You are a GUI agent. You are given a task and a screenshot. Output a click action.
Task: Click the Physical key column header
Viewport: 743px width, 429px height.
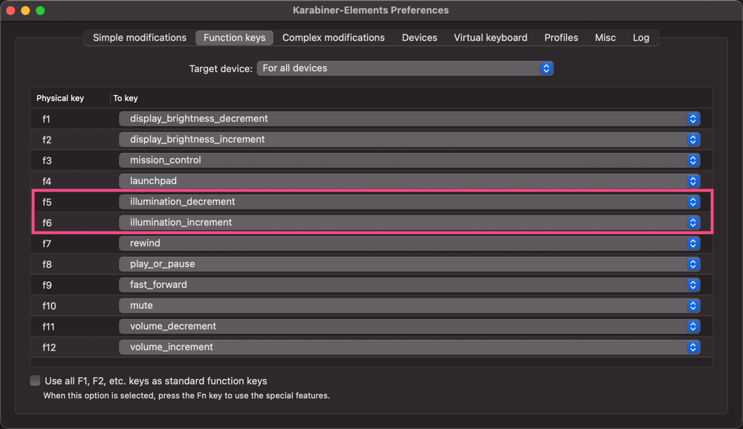click(x=60, y=98)
